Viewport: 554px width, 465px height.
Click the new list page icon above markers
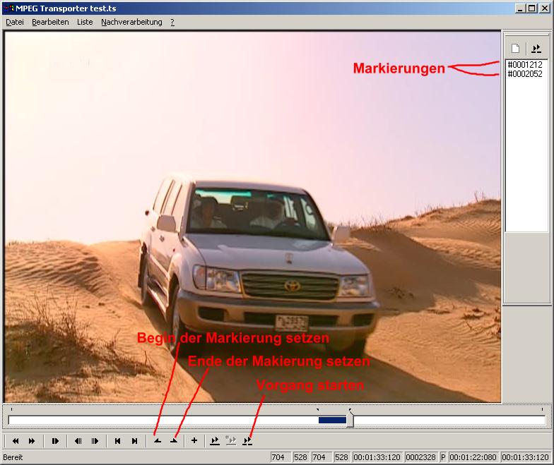click(x=516, y=49)
